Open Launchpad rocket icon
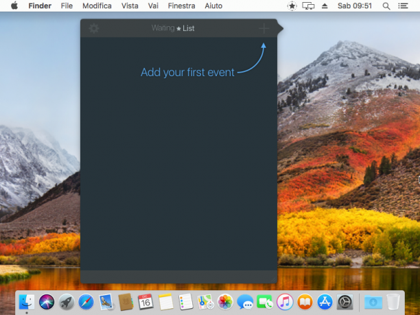The width and height of the screenshot is (420, 315). click(67, 302)
